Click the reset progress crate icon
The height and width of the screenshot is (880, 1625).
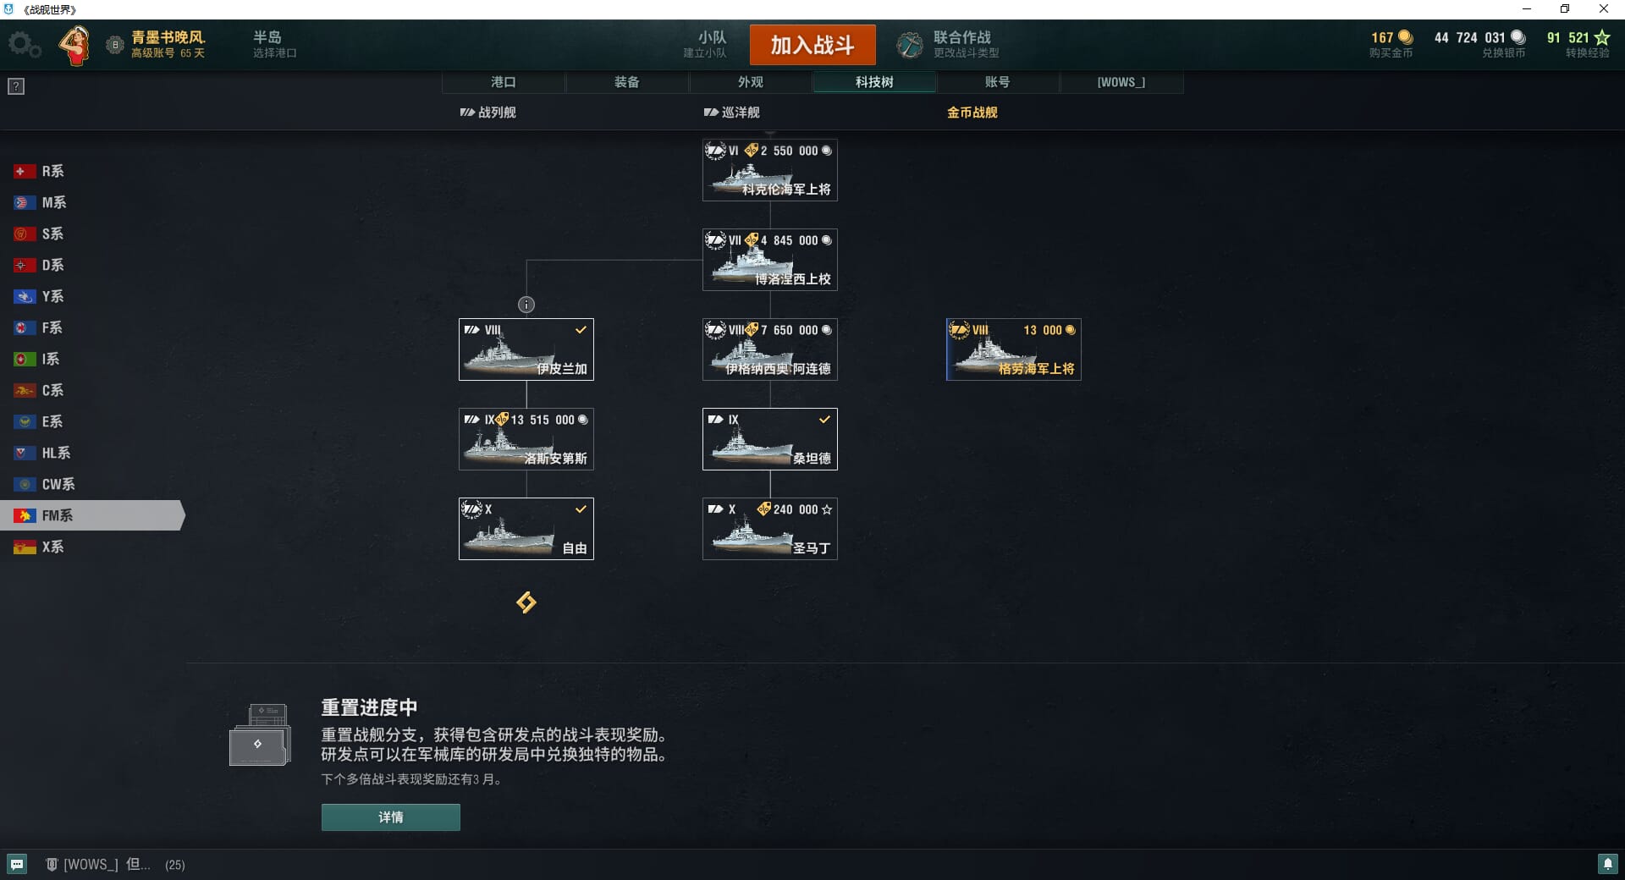click(x=261, y=734)
